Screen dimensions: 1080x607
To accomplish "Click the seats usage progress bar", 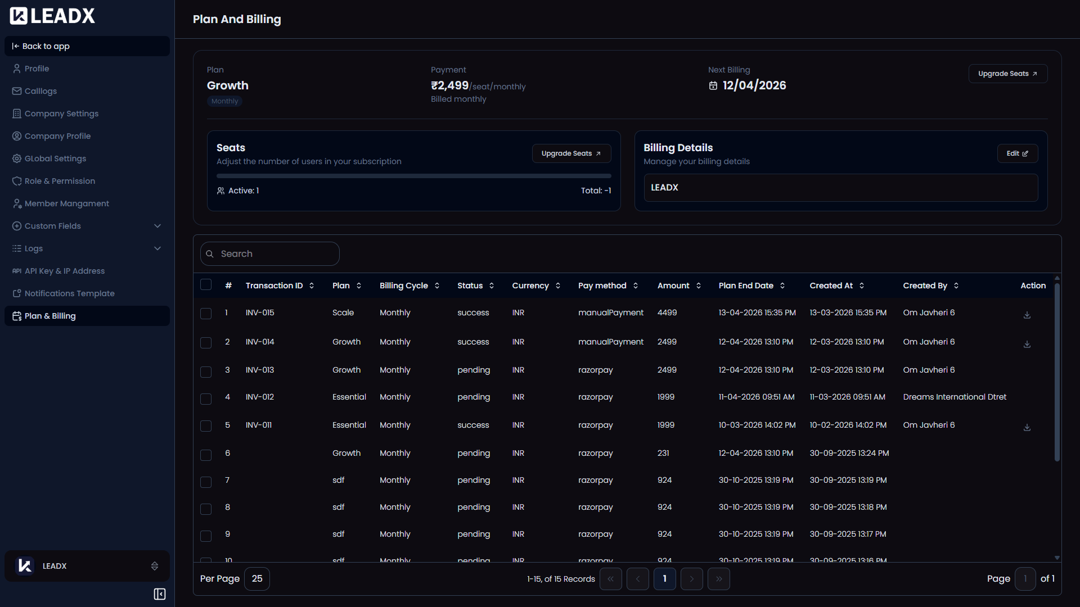I will click(x=413, y=176).
